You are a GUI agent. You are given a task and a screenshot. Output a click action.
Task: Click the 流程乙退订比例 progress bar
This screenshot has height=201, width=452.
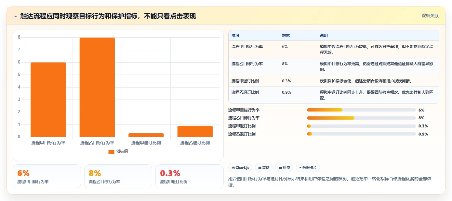pos(361,134)
